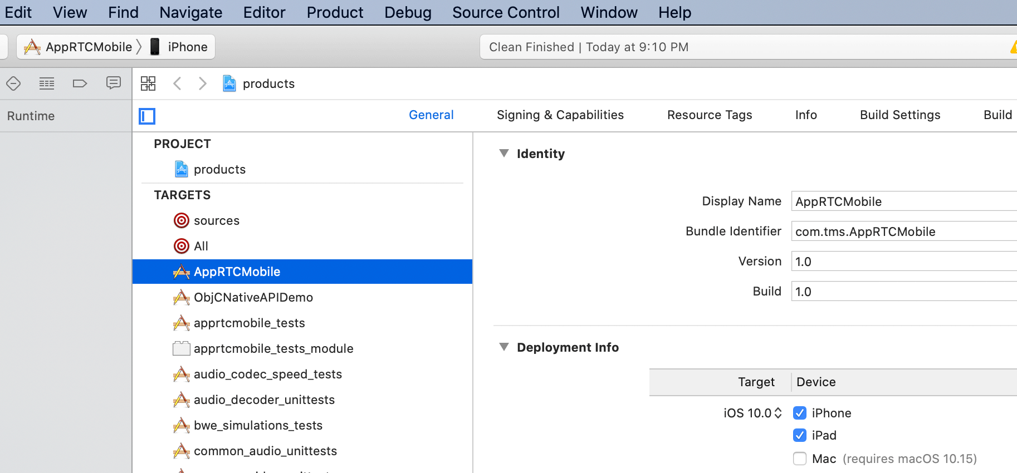Open the test navigator diamond icon
Image resolution: width=1017 pixels, height=473 pixels.
click(x=13, y=83)
